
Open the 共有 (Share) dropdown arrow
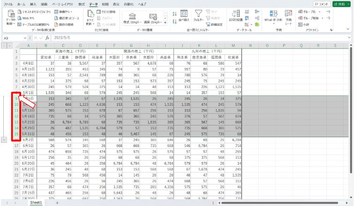[349, 4]
